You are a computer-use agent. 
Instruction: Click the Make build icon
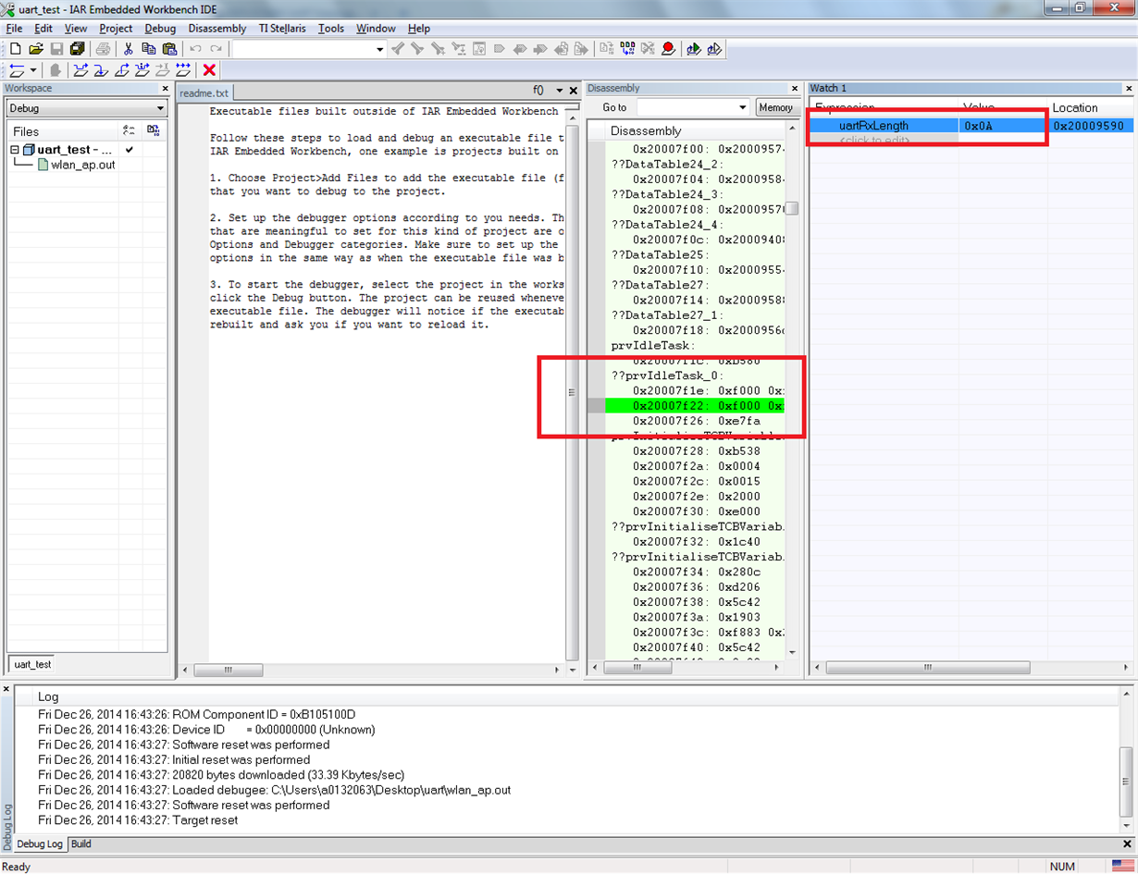627,49
